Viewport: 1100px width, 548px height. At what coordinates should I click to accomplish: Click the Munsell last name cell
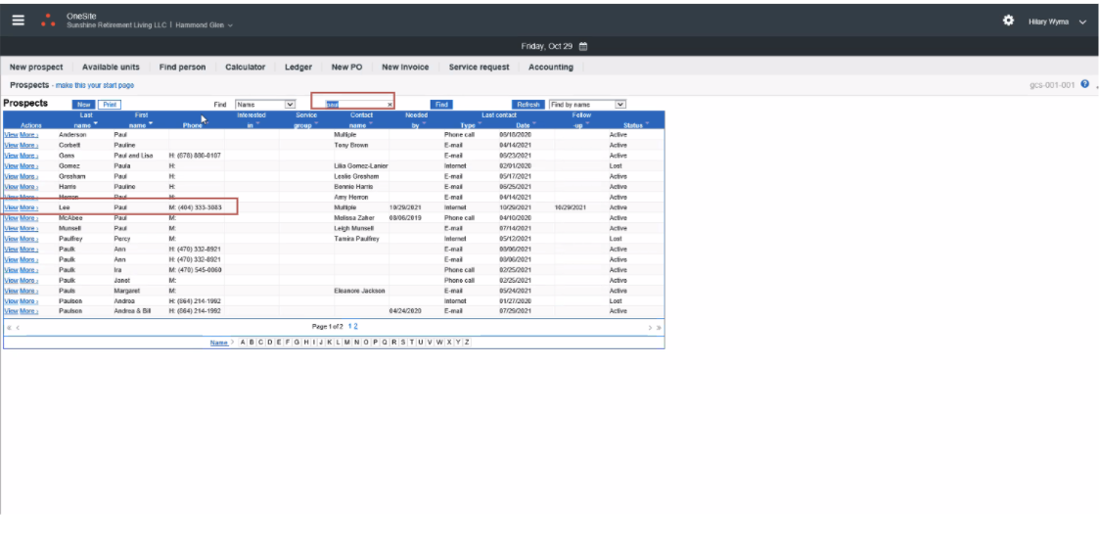(69, 229)
